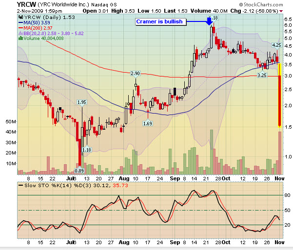Click the red line marker for MA(200)

tap(20, 28)
